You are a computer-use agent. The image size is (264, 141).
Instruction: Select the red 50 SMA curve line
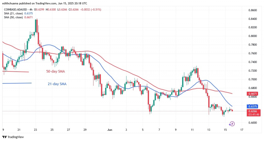[x=124, y=70]
